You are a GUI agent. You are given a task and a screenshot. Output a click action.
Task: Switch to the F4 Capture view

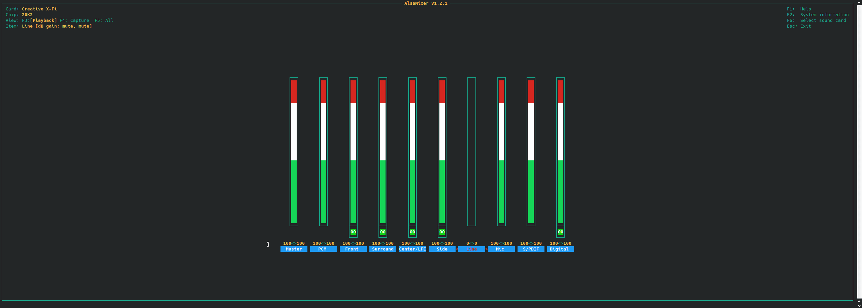click(x=74, y=21)
